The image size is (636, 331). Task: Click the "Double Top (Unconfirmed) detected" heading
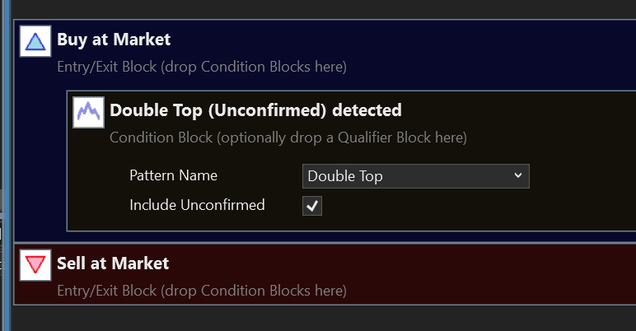coord(255,110)
